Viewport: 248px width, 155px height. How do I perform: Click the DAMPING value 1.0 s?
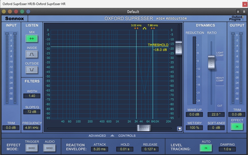pyautogui.click(x=227, y=149)
